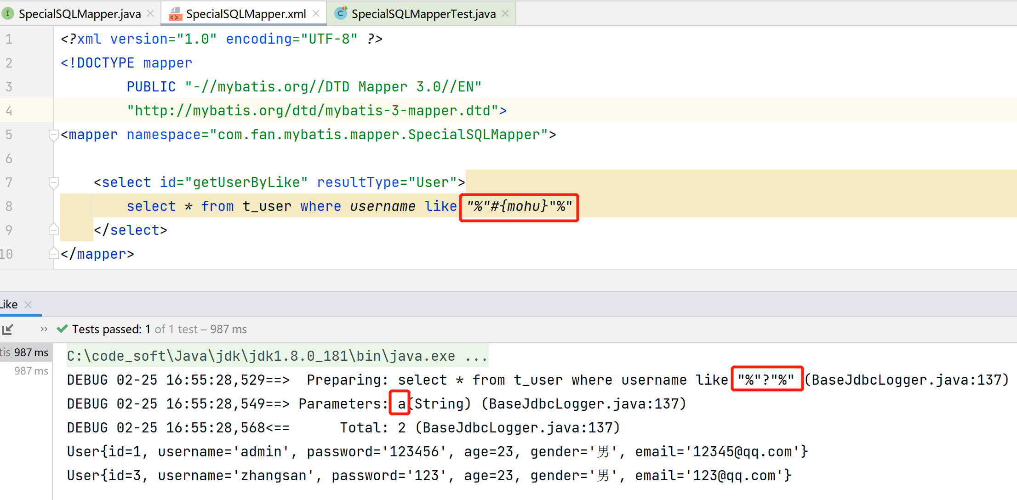This screenshot has height=500, width=1017.
Task: Select the test tree row showing 987 ms
Action: point(26,352)
